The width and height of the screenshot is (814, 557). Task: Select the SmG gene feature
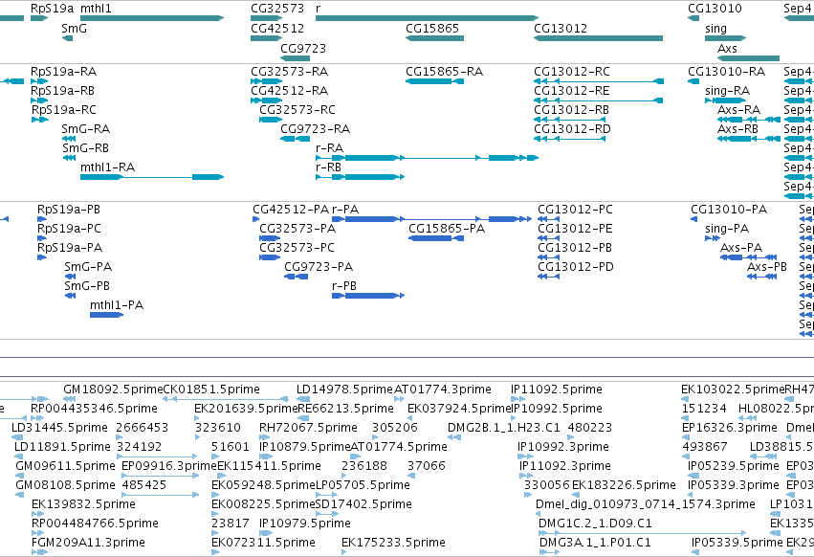pos(67,38)
